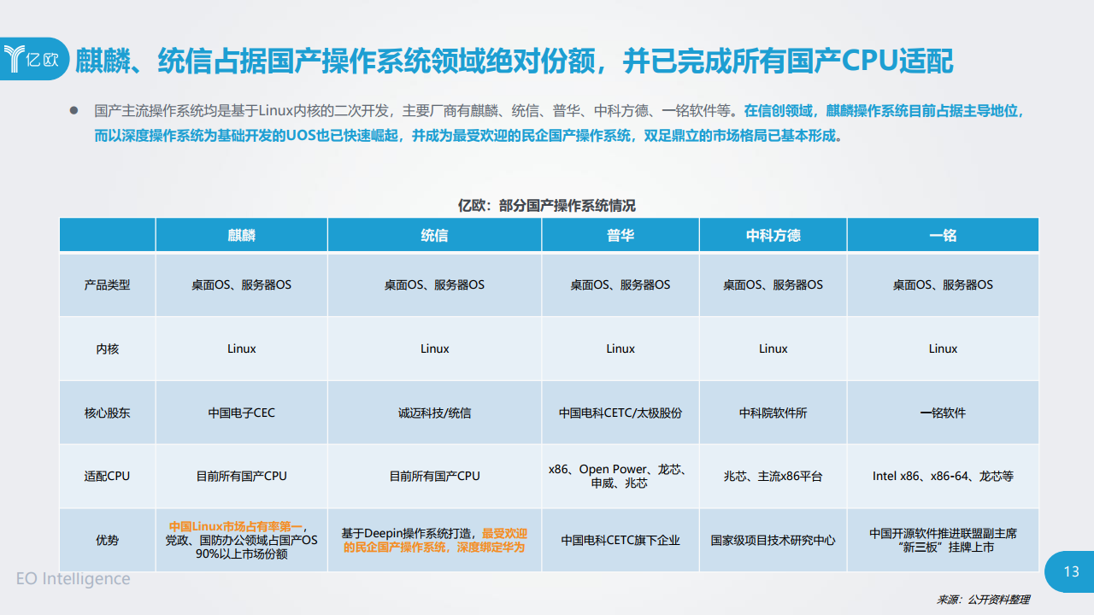Click the 普华 column header

coord(621,235)
